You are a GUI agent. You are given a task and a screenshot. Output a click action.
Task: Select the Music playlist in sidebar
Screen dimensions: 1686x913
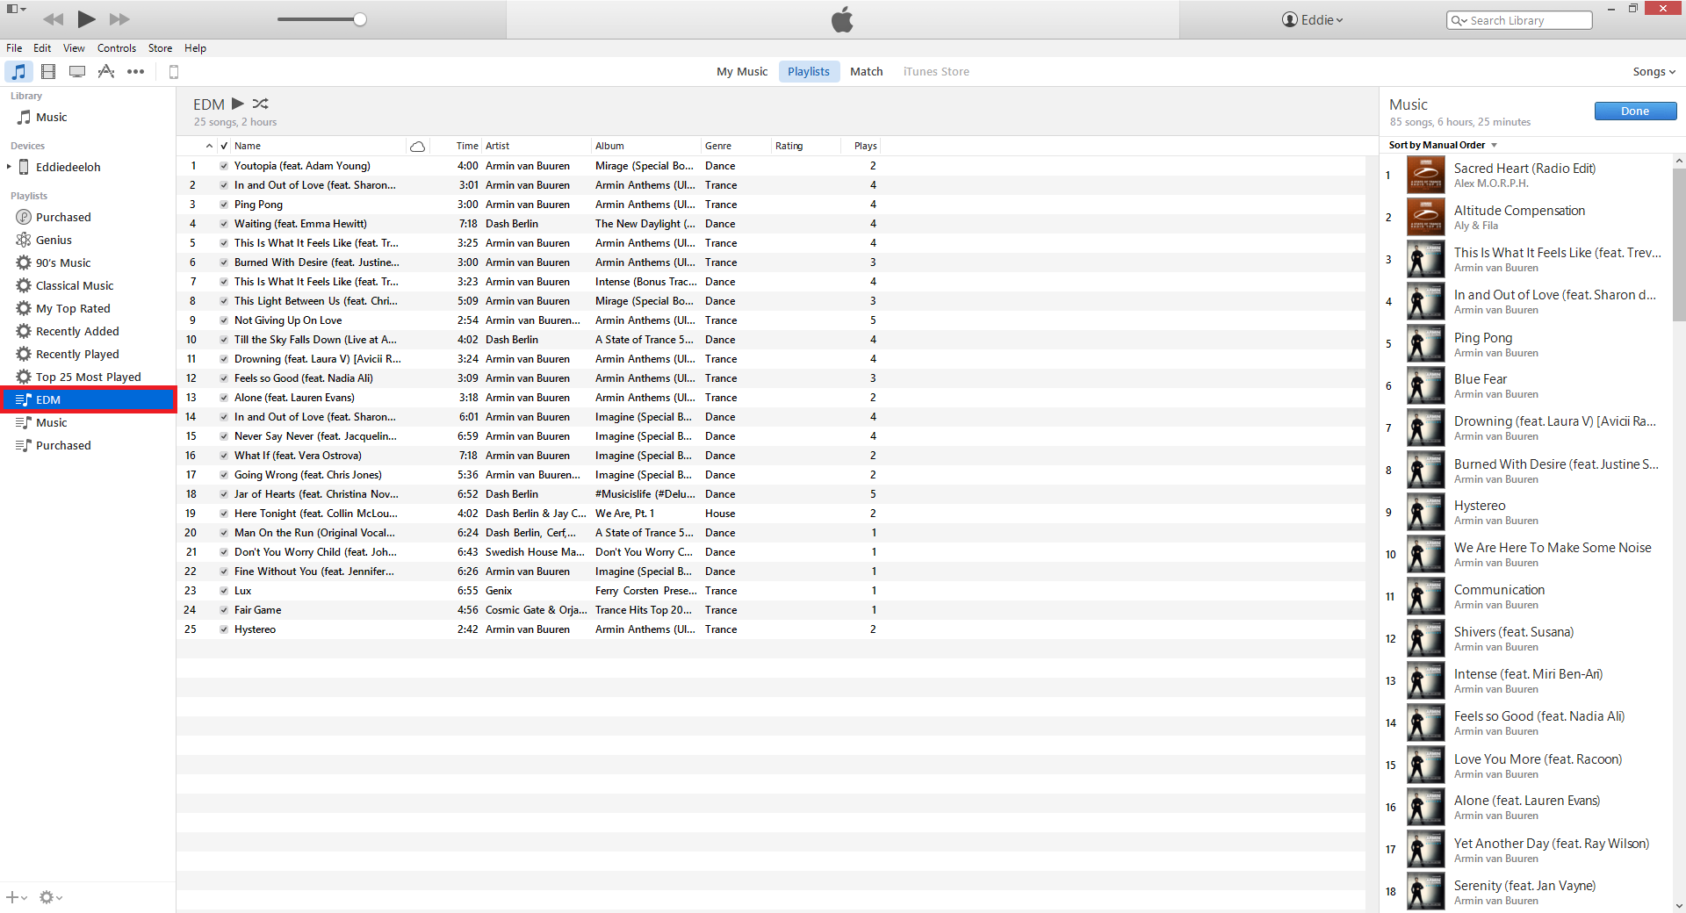[51, 422]
